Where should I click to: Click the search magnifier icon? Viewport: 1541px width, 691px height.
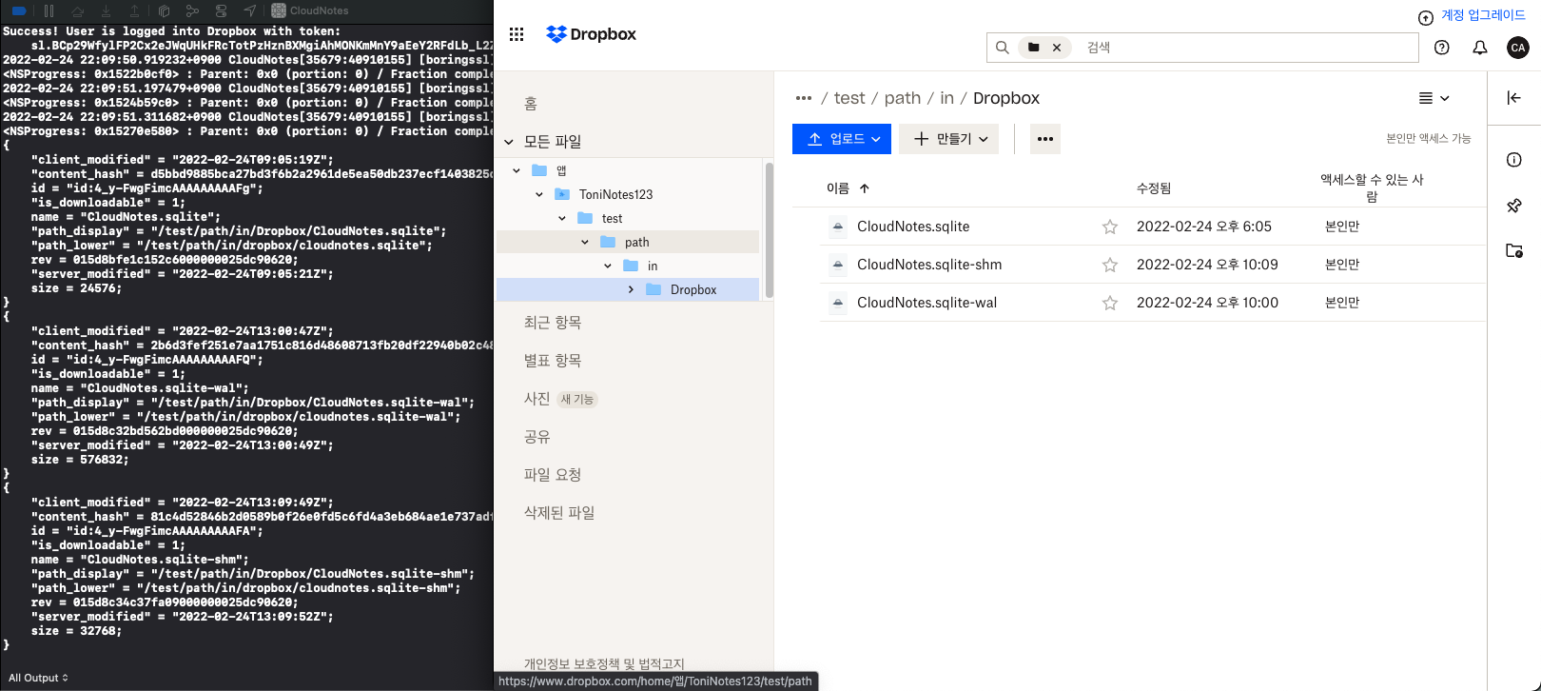pos(1002,47)
